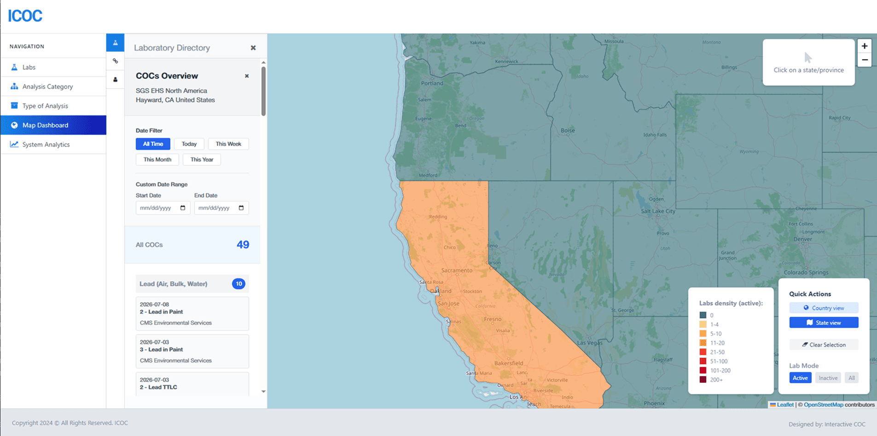877x436 pixels.
Task: Open the OpenStreetMap attribution link
Action: 824,405
